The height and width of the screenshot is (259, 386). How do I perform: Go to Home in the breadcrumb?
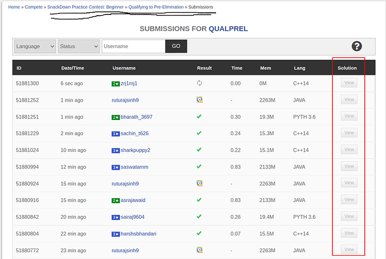14,7
